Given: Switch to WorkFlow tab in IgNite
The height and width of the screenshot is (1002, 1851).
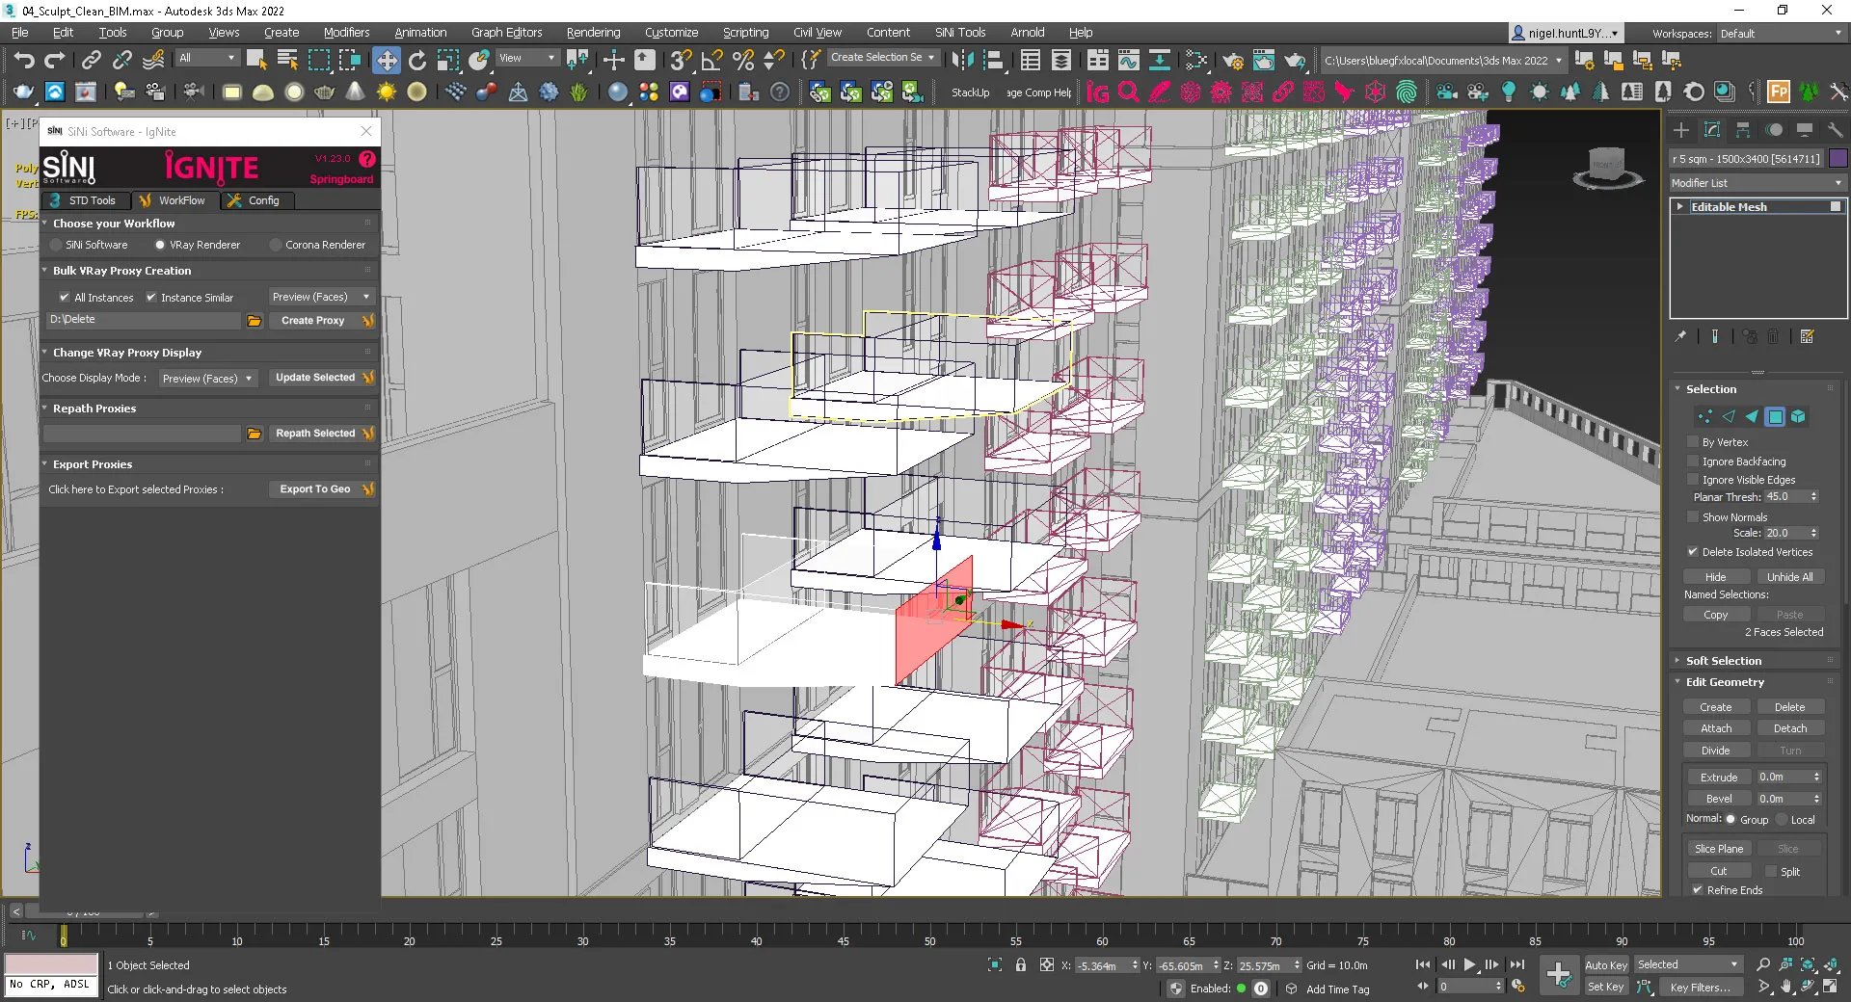Looking at the screenshot, I should click(174, 201).
